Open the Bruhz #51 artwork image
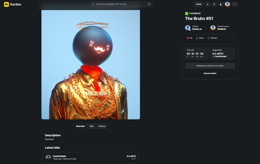Viewport: 260px width, 164px height. [x=91, y=65]
